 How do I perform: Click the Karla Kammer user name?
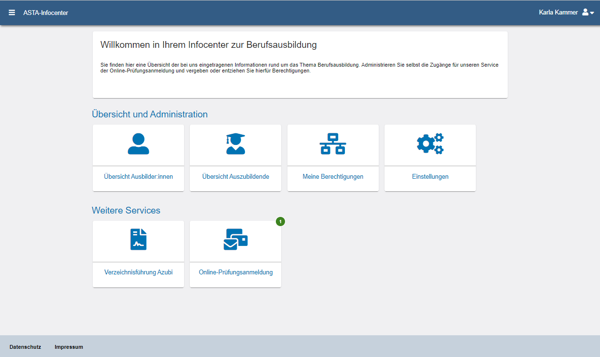coord(558,13)
